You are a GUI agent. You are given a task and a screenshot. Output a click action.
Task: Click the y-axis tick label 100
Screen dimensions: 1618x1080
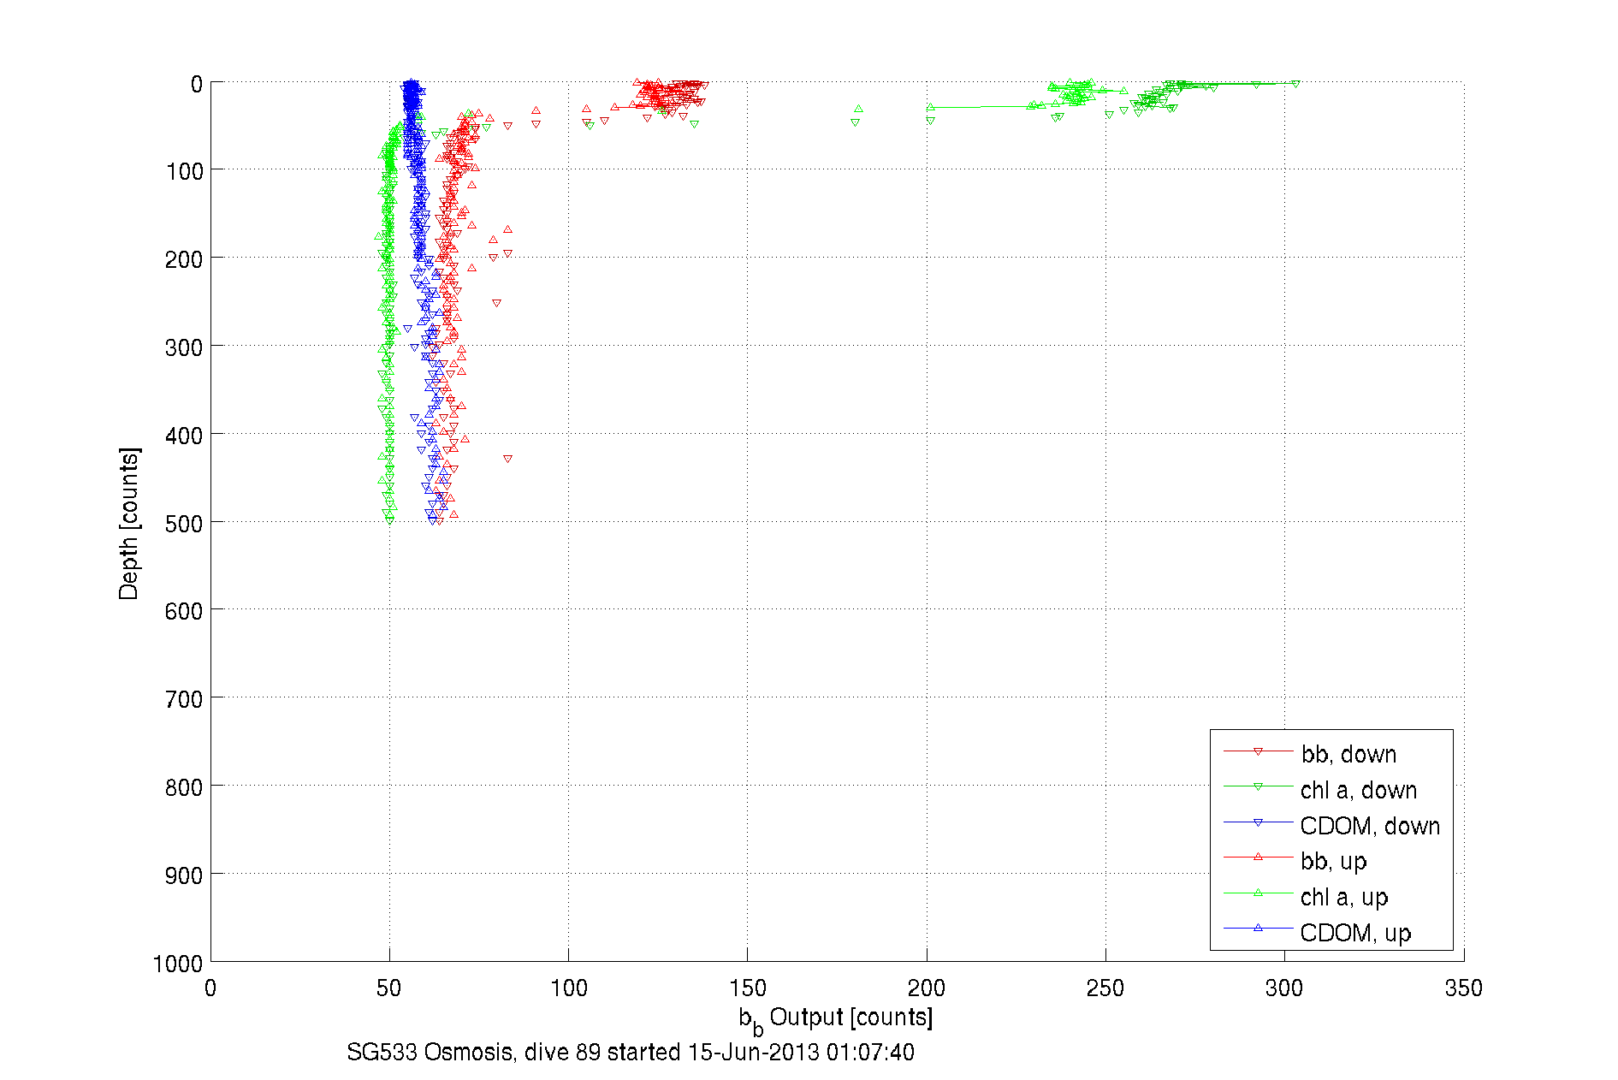(184, 171)
